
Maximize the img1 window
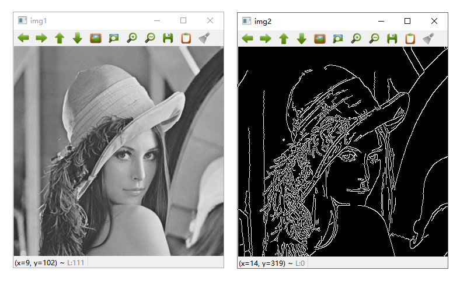coord(183,20)
